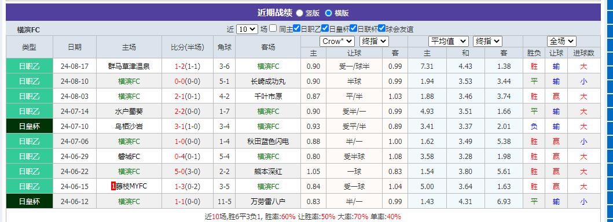Open the 终指 dropdown next to Crow*

tap(374, 41)
